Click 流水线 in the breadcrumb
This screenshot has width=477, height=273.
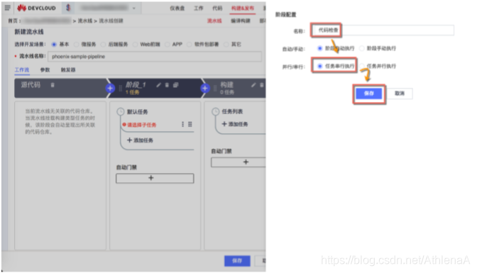85,21
